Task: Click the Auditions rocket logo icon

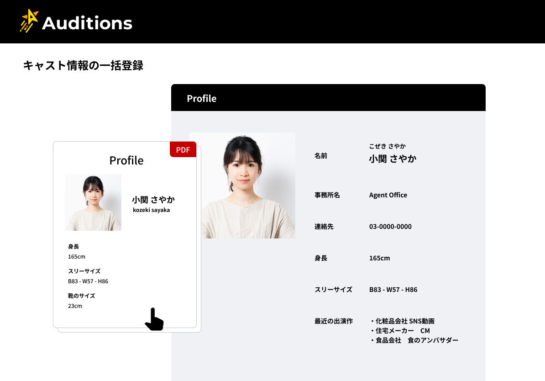Action: pos(28,21)
